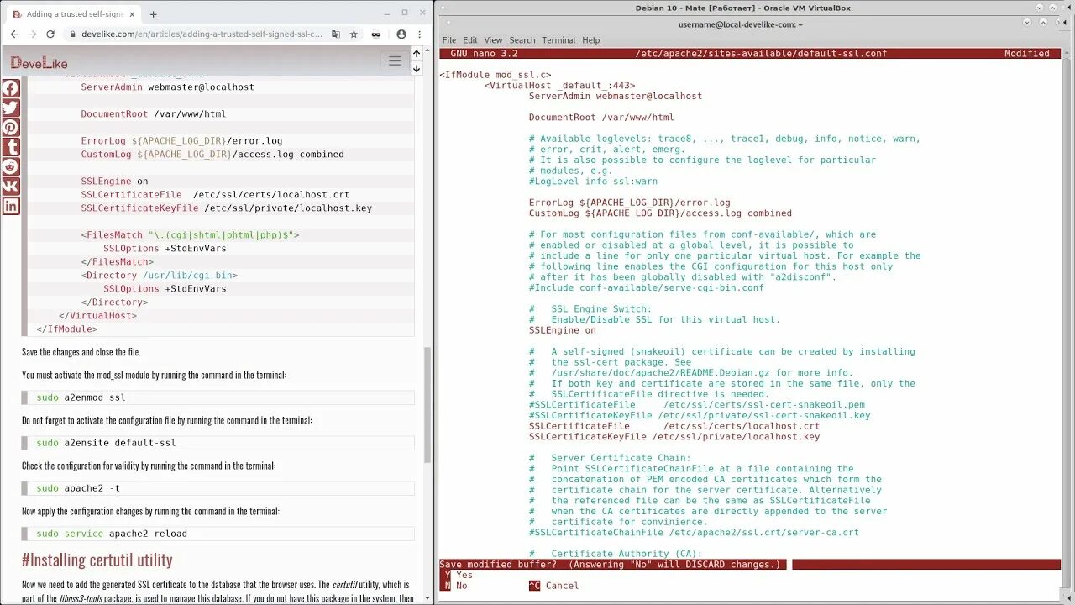View site security lock info
Image resolution: width=1075 pixels, height=605 pixels.
[x=73, y=34]
